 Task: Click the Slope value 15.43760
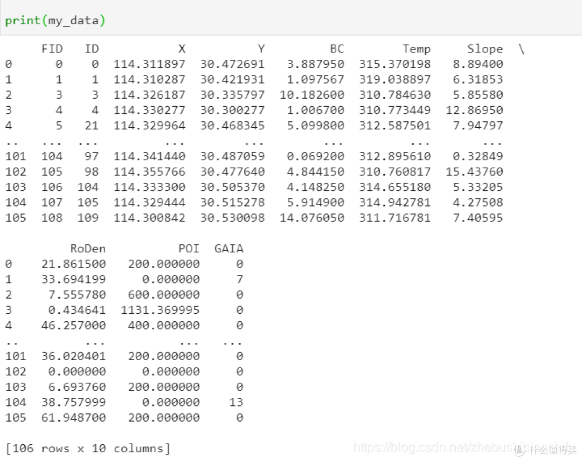point(474,171)
